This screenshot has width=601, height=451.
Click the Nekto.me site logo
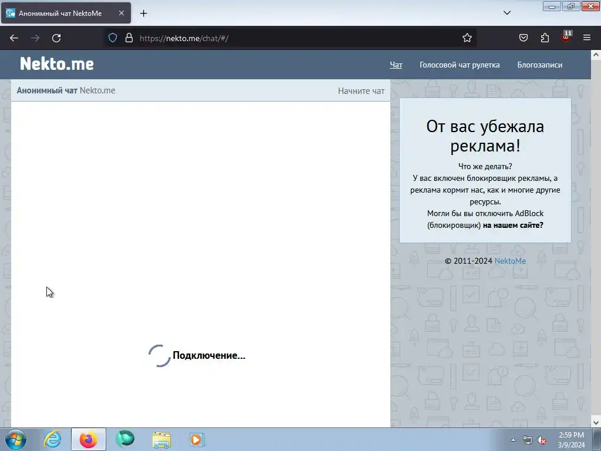tap(57, 63)
